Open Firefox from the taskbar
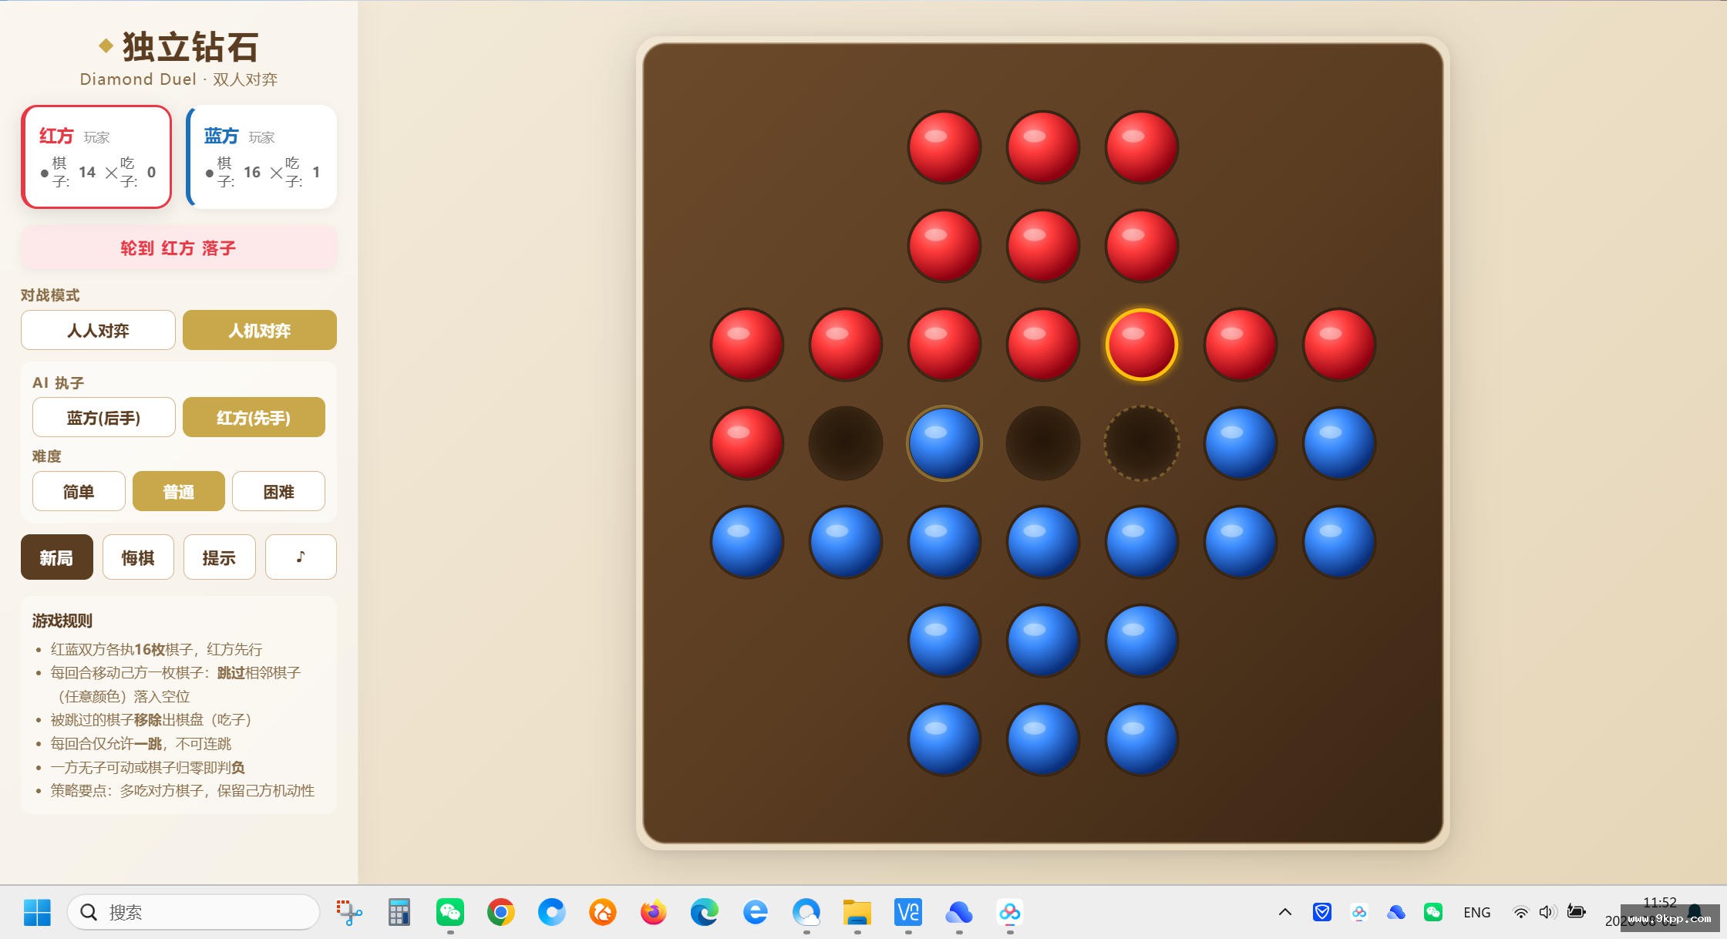The image size is (1727, 939). (654, 912)
